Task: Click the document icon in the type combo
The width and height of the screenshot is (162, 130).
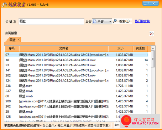Action: [95, 21]
